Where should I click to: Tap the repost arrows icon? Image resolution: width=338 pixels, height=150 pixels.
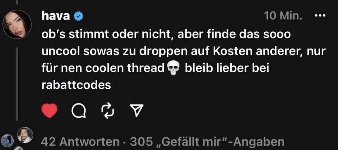tap(108, 111)
